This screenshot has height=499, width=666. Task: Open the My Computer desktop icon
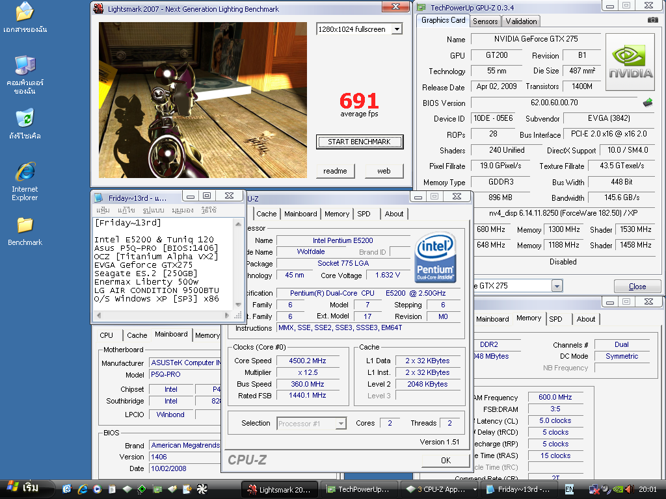(x=25, y=75)
